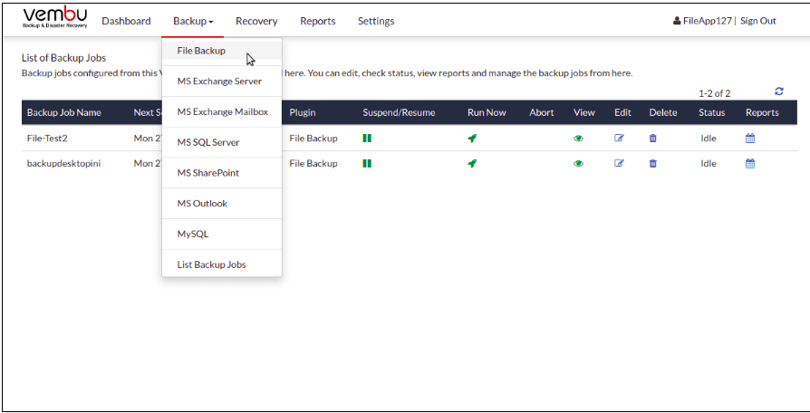The height and width of the screenshot is (413, 810).
Task: Click Backup Job Name column header
Action: [x=64, y=112]
